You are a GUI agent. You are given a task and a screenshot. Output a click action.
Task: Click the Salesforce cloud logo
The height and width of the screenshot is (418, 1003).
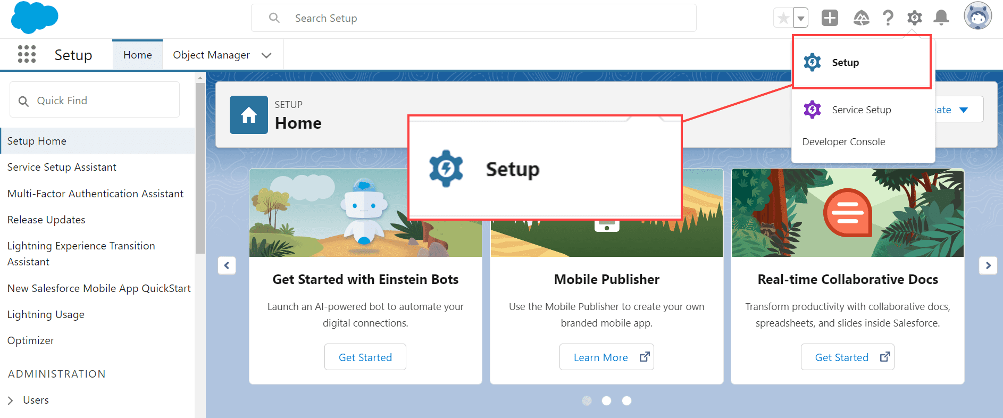pos(35,18)
